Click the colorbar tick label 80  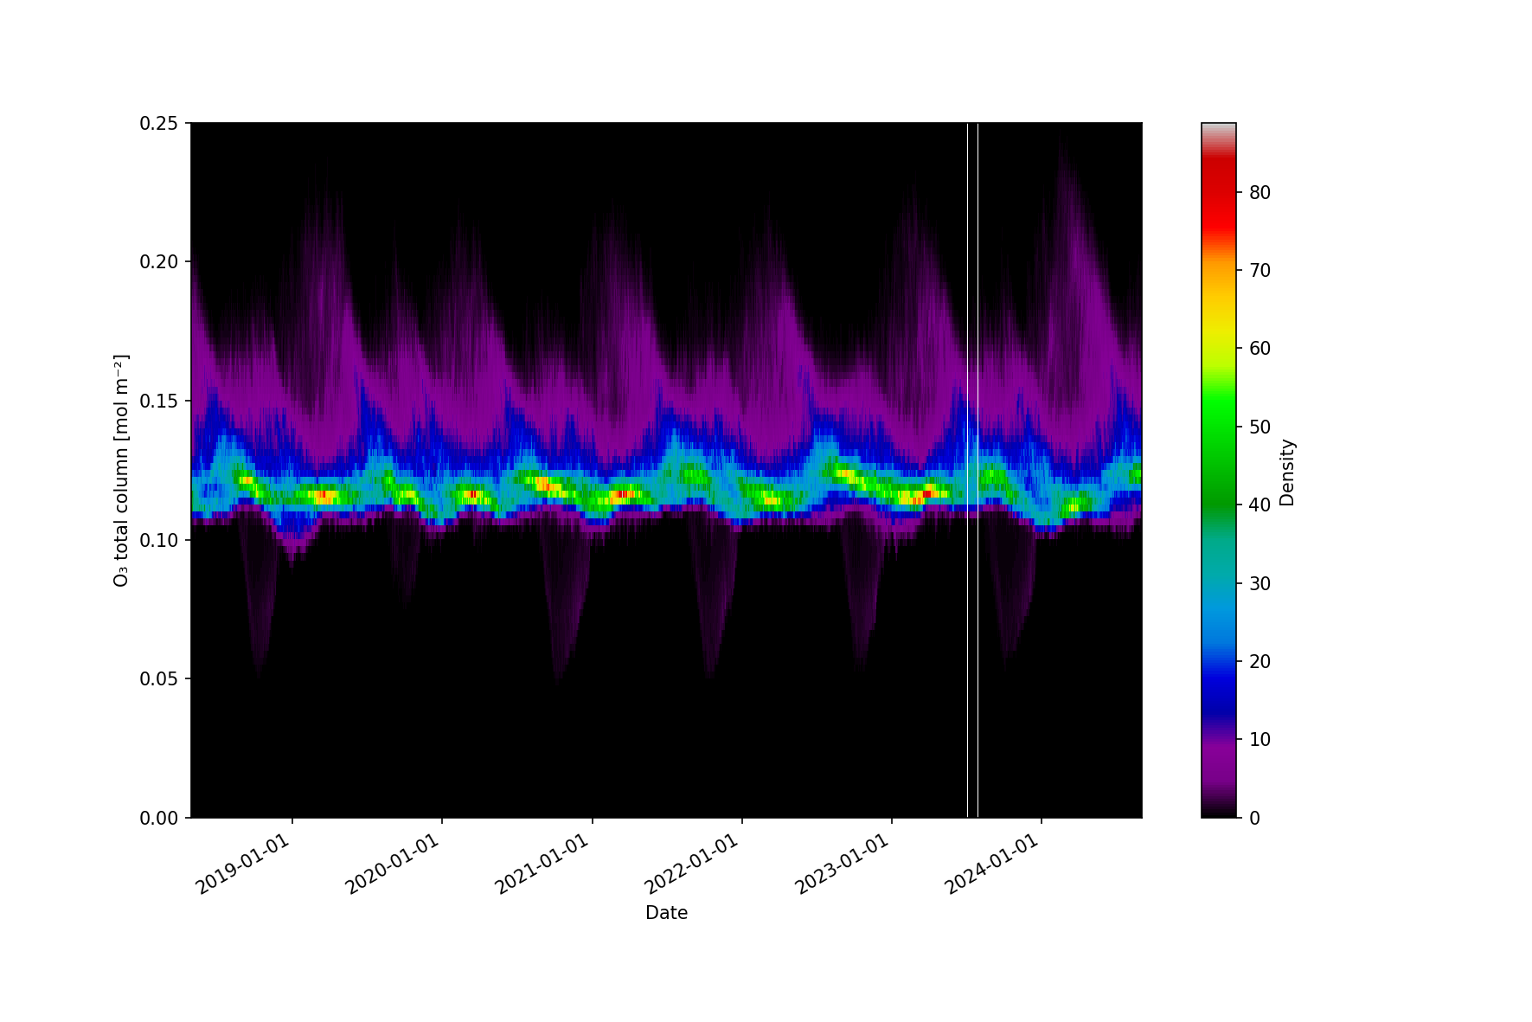point(1260,193)
